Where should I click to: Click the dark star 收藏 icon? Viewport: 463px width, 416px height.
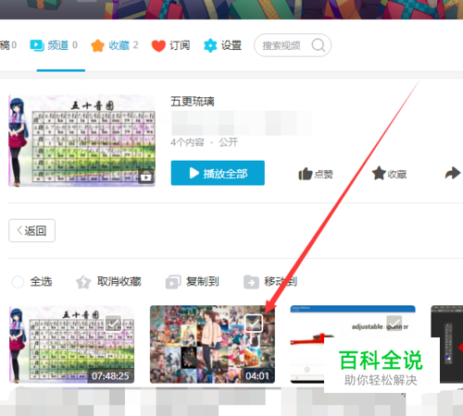[x=379, y=173]
